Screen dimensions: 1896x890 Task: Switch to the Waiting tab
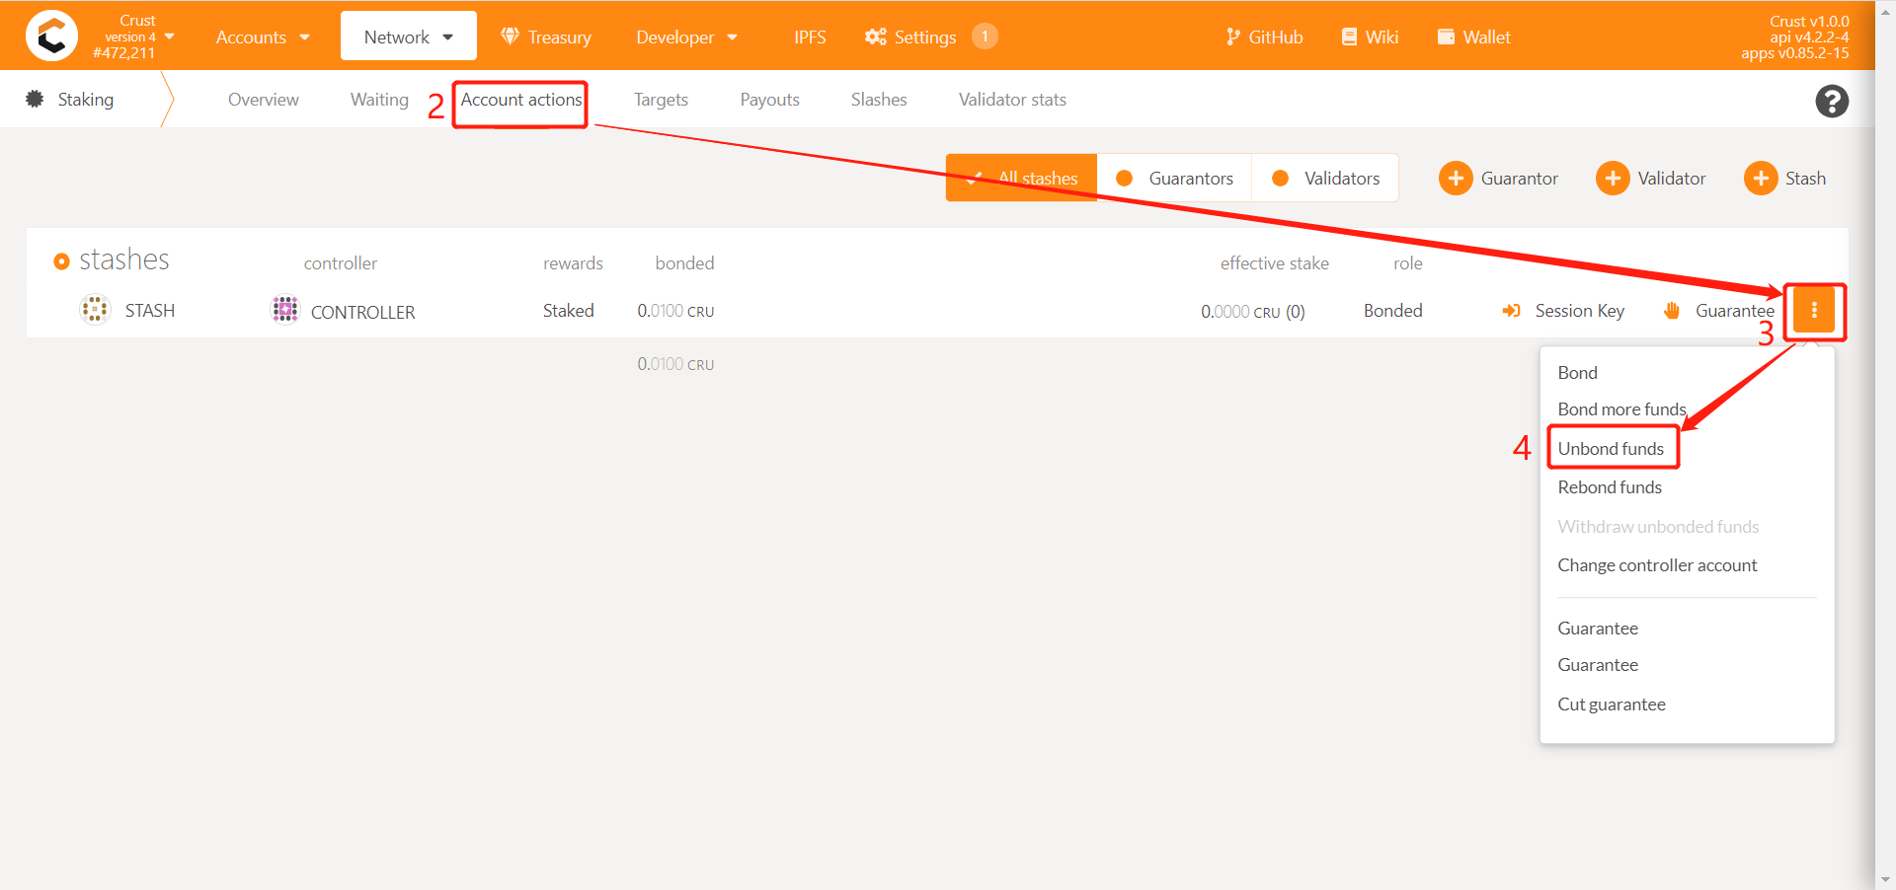point(379,100)
